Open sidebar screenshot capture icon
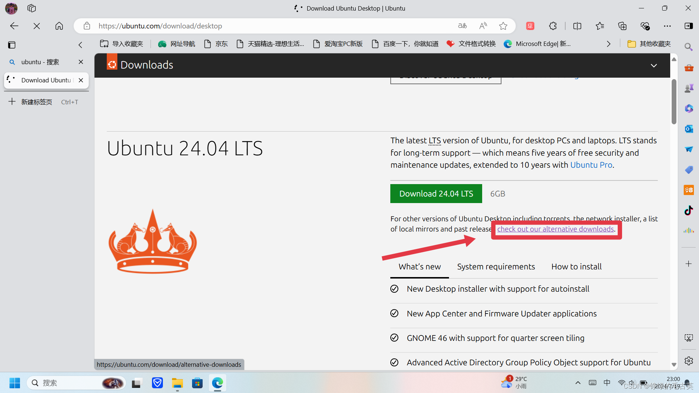Viewport: 699px width, 393px height. (688, 338)
